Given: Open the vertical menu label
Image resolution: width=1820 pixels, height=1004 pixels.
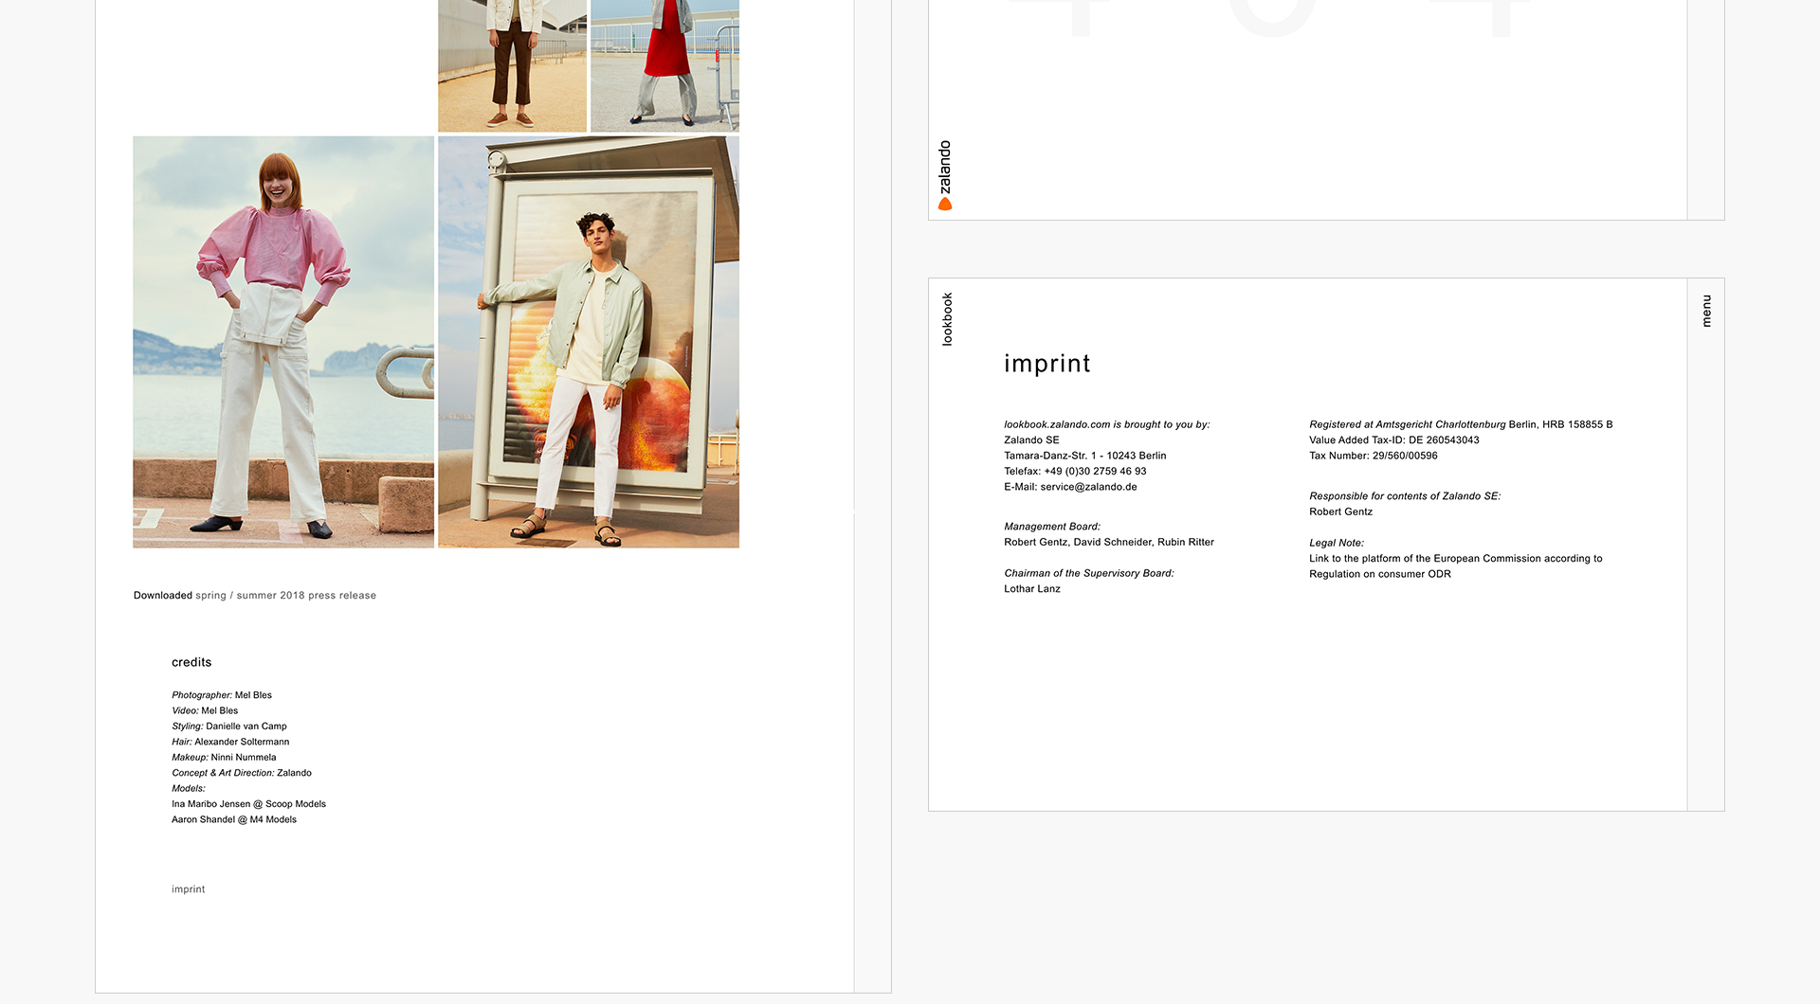Looking at the screenshot, I should pos(1706,312).
